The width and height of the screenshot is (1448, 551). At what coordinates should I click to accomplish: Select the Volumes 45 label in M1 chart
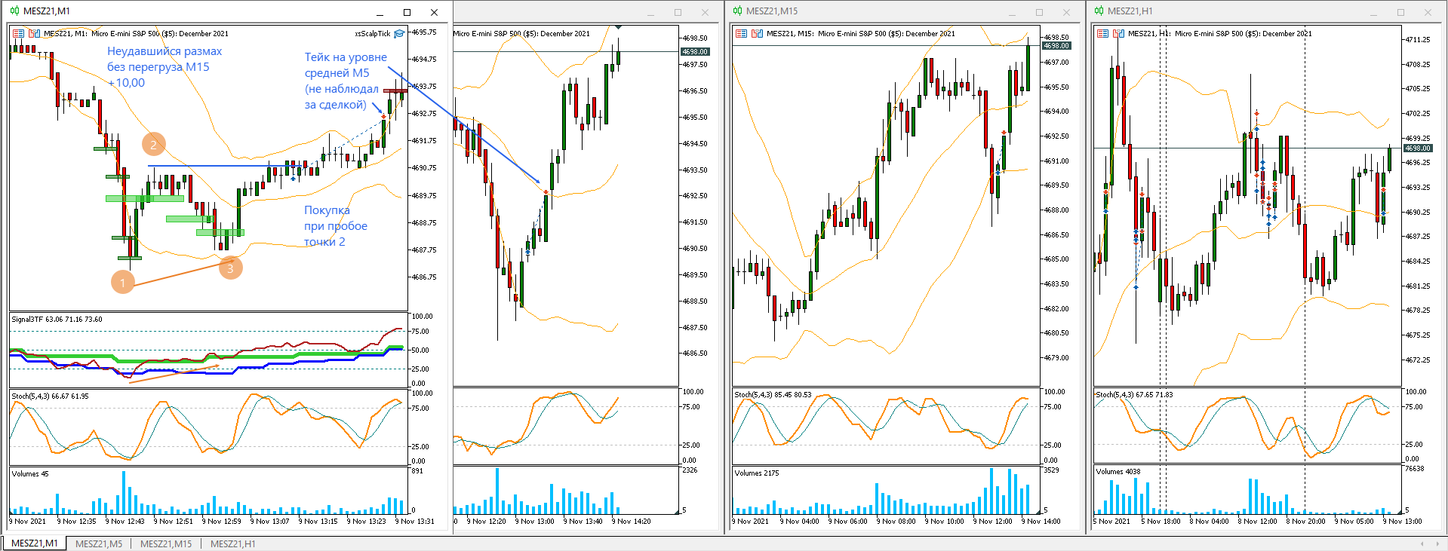pyautogui.click(x=30, y=474)
